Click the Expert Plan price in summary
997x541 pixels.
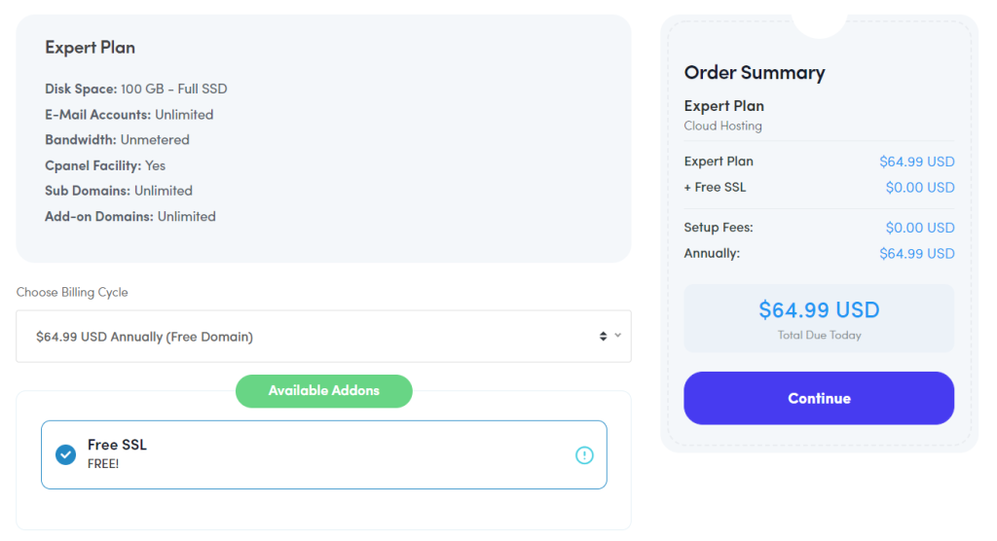tap(917, 162)
